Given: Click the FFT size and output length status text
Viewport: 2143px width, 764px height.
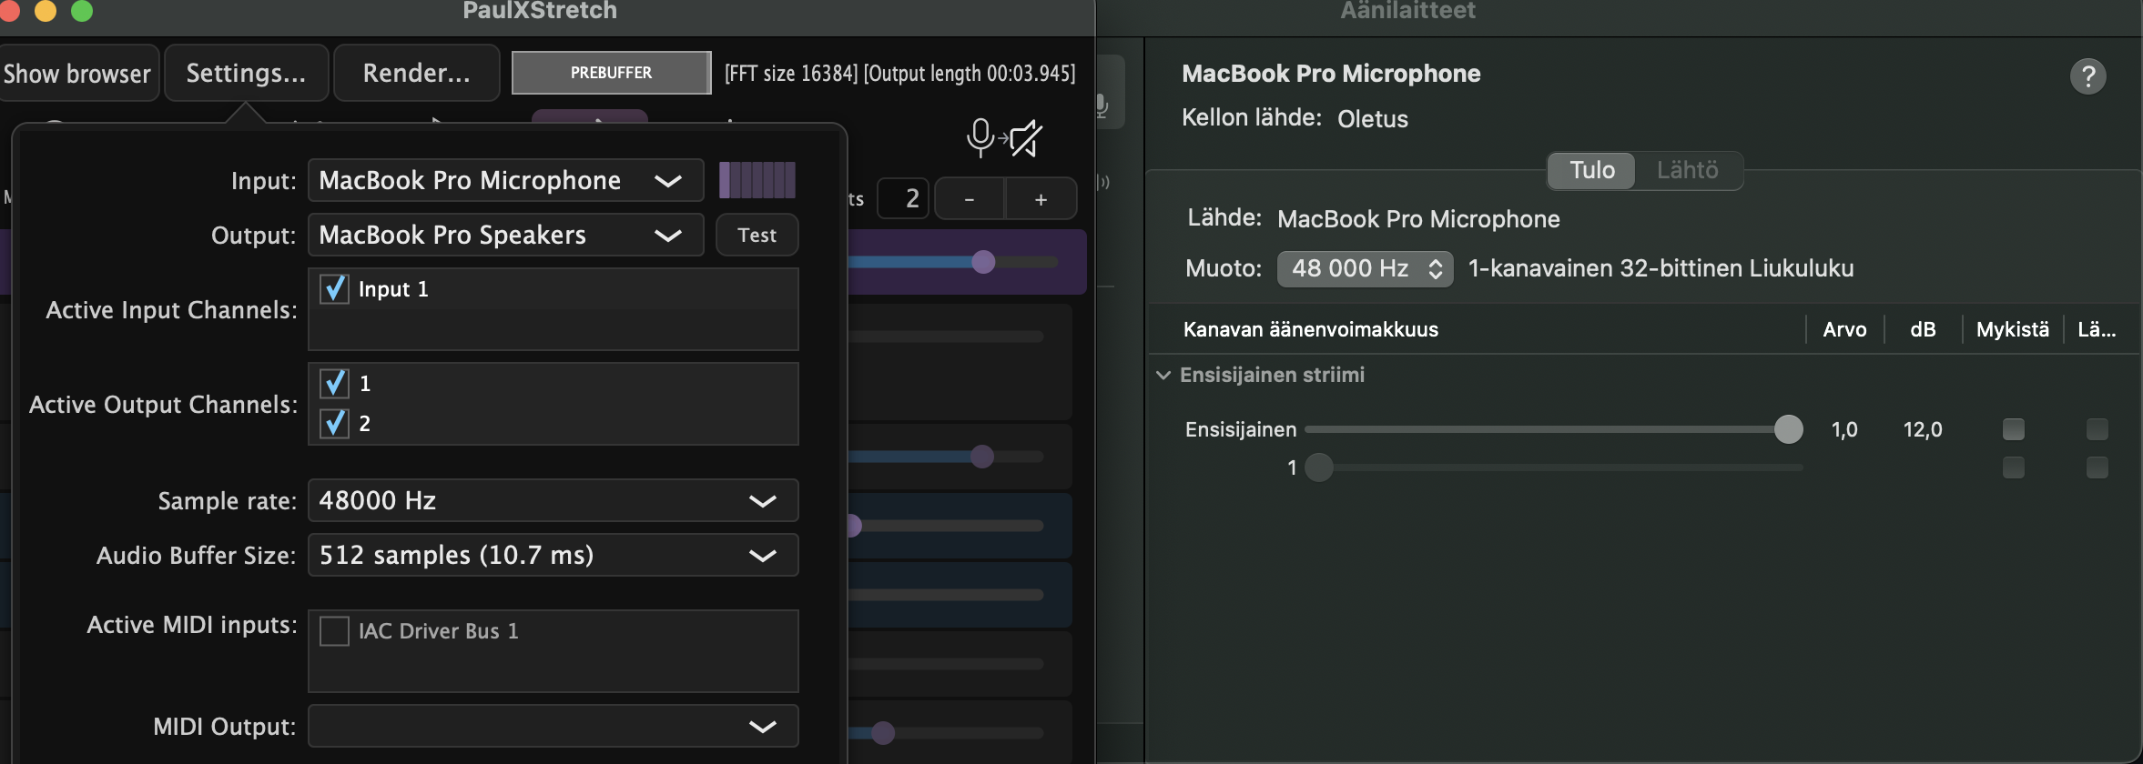Looking at the screenshot, I should click(899, 73).
